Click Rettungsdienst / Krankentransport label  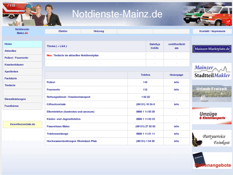pos(69,97)
